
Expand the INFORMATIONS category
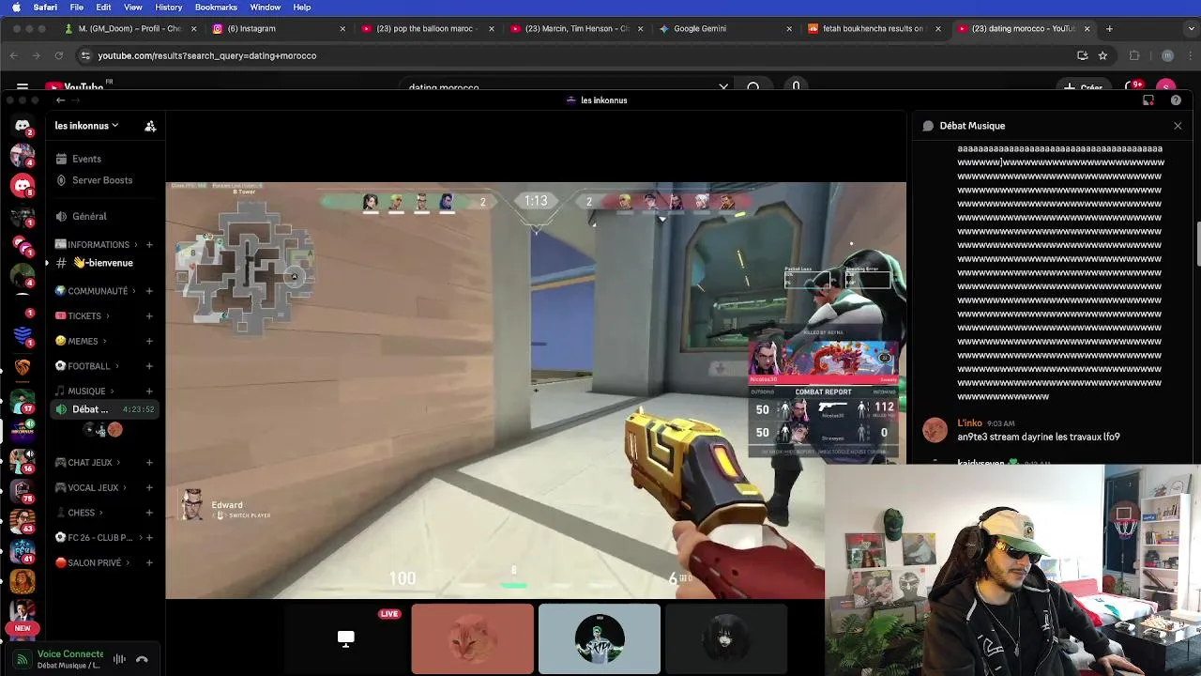point(98,245)
